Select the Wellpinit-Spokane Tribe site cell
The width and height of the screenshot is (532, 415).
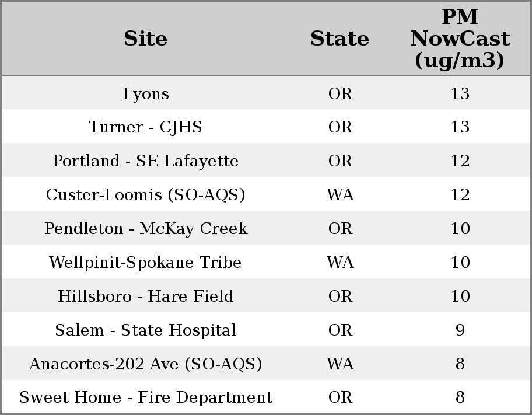tap(145, 263)
